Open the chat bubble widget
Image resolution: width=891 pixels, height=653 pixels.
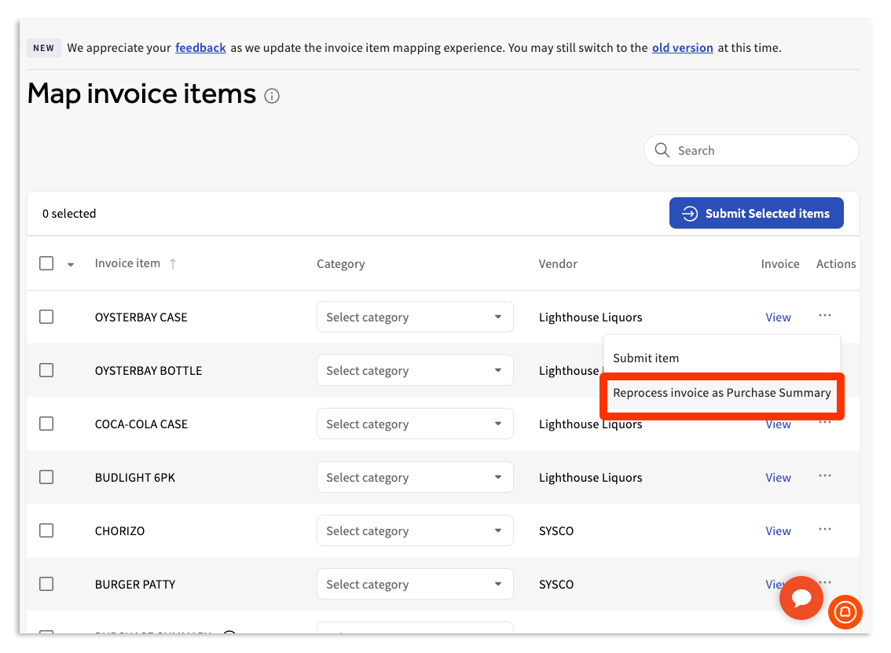coord(801,598)
